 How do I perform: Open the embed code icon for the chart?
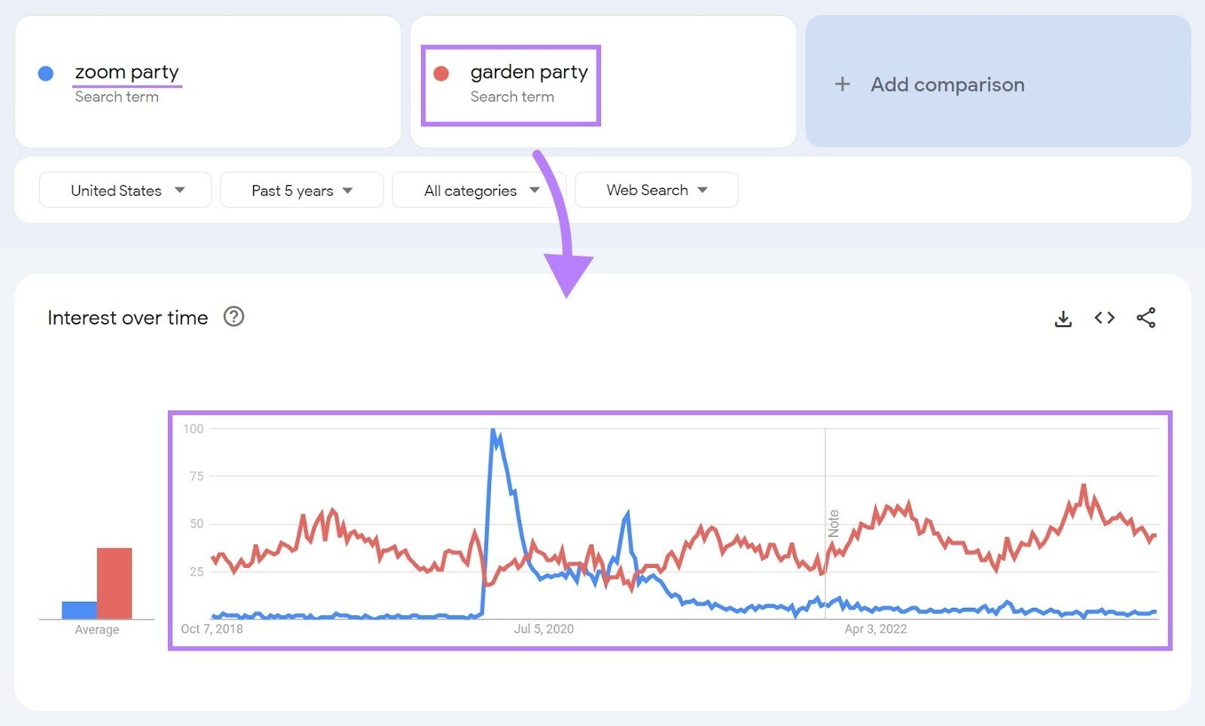1104,318
